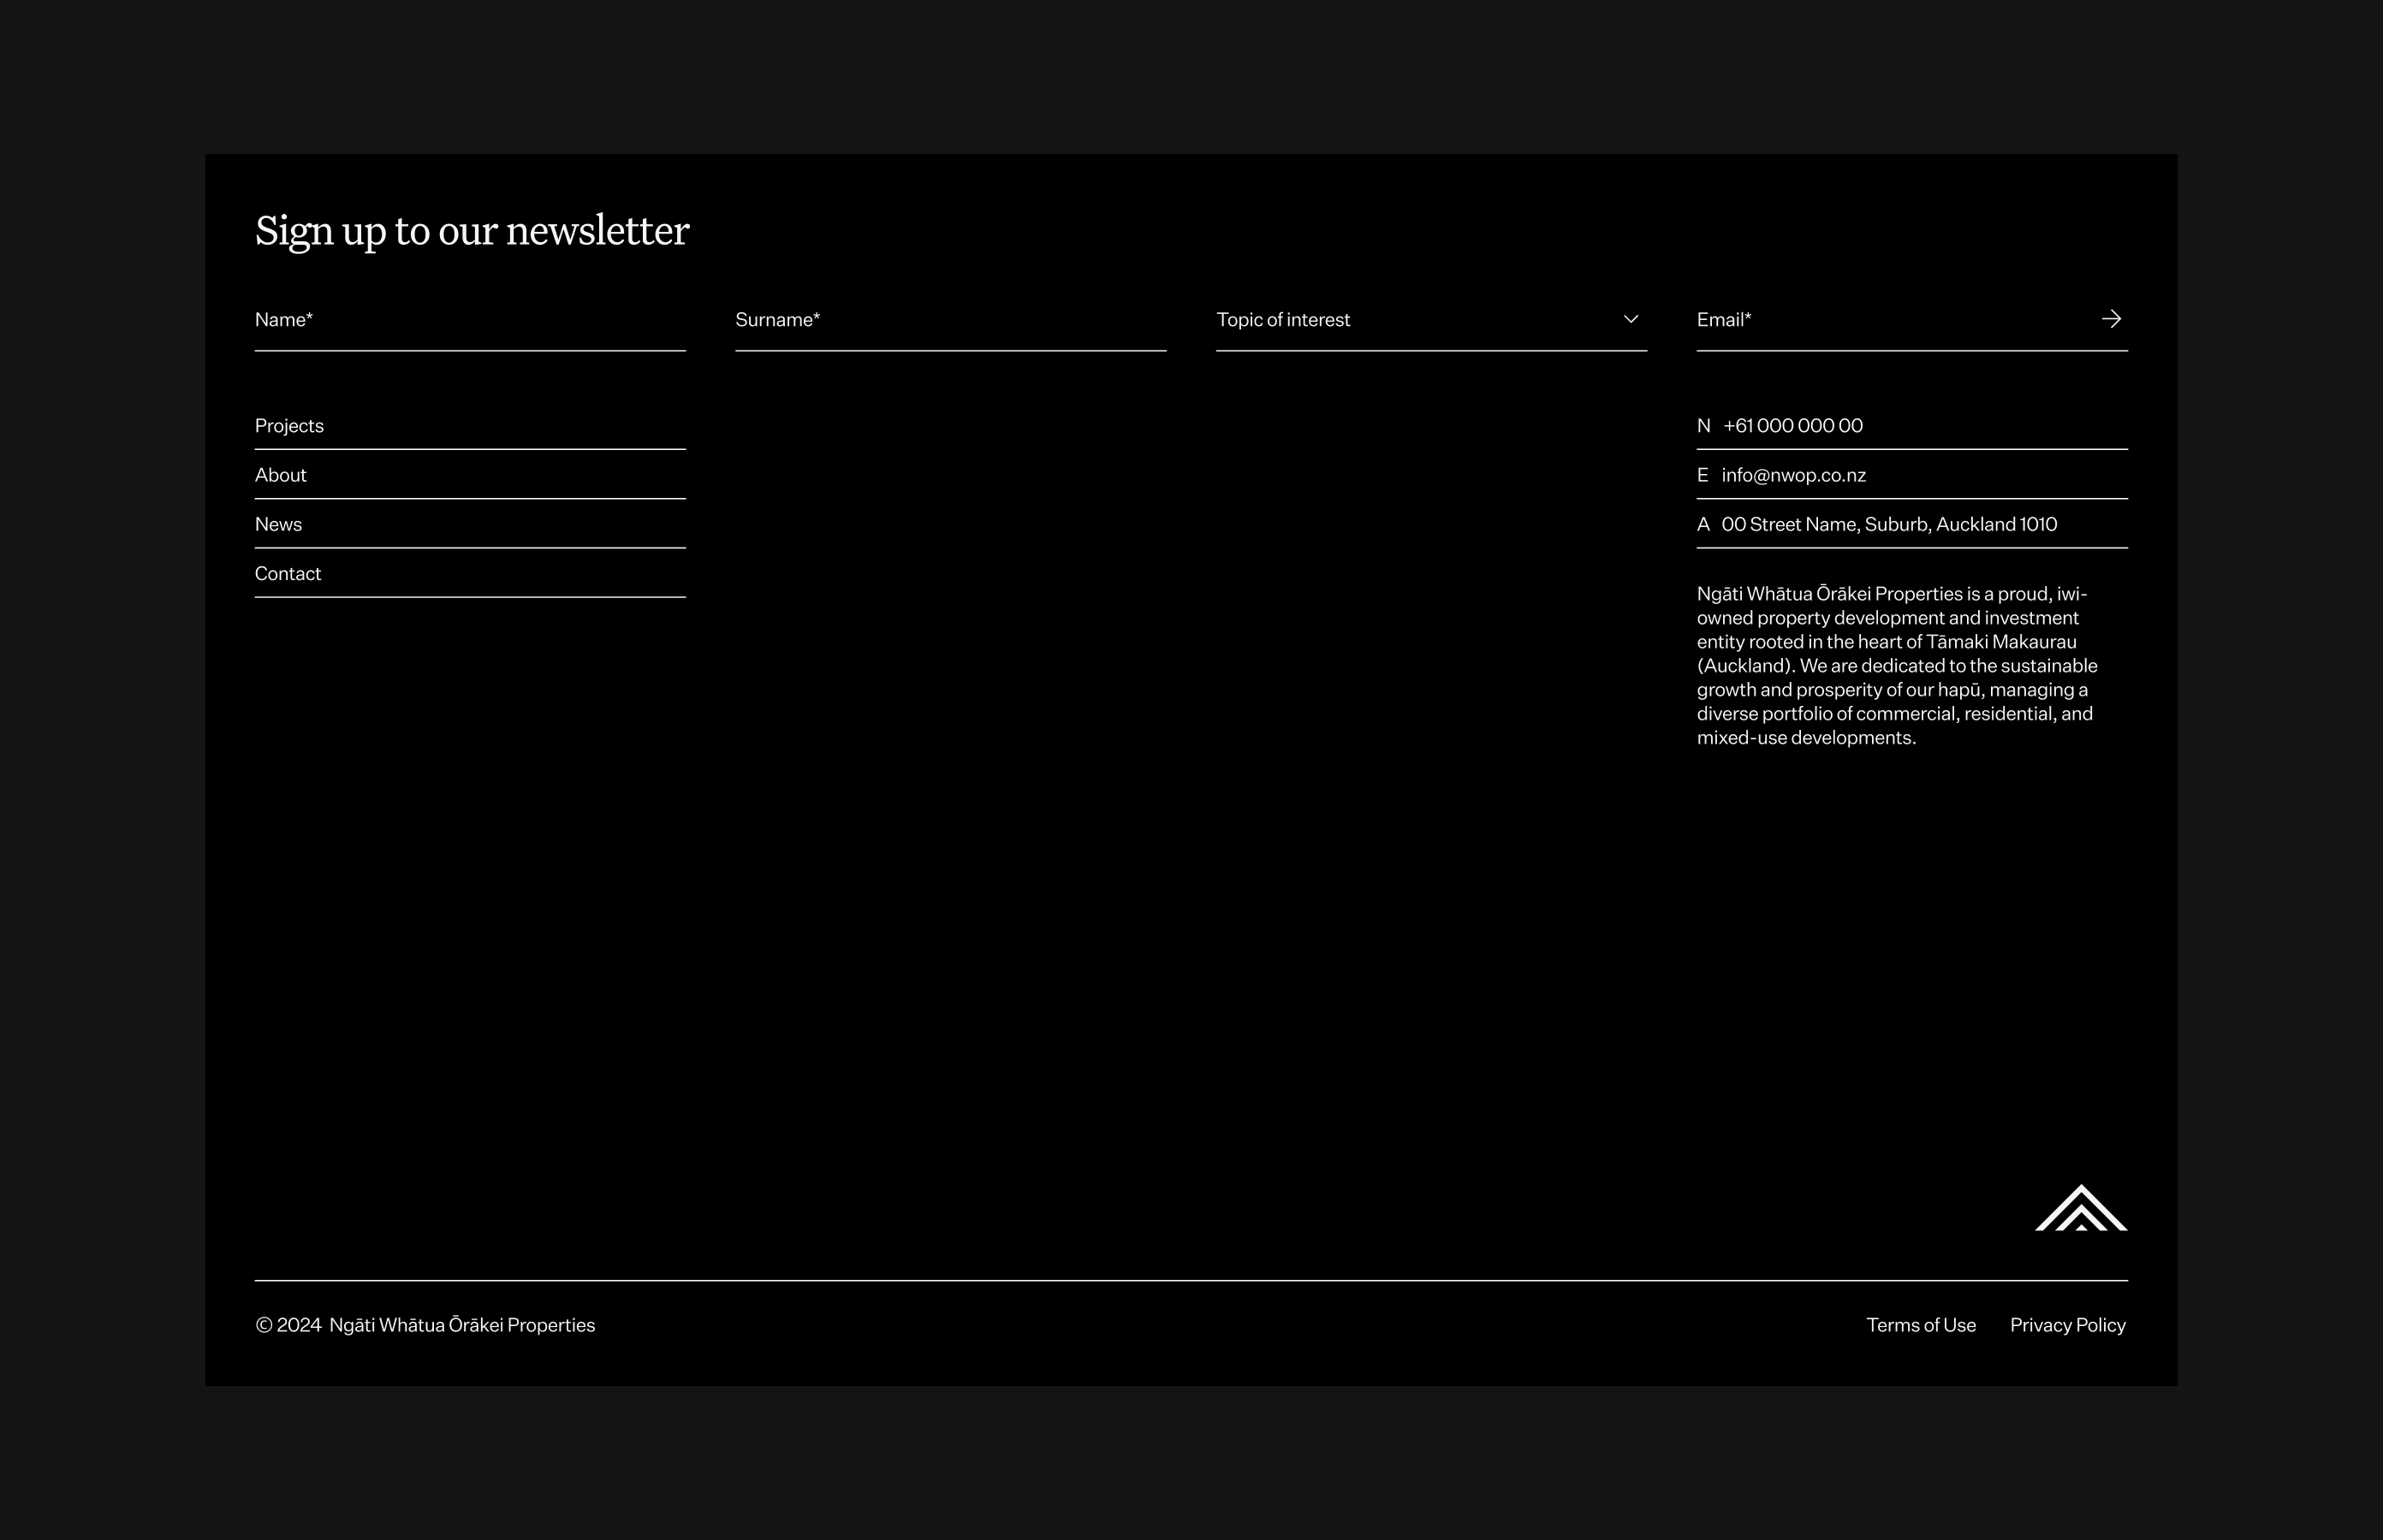Image resolution: width=2383 pixels, height=1540 pixels.
Task: Click the street address in Auckland 1010
Action: (1889, 524)
